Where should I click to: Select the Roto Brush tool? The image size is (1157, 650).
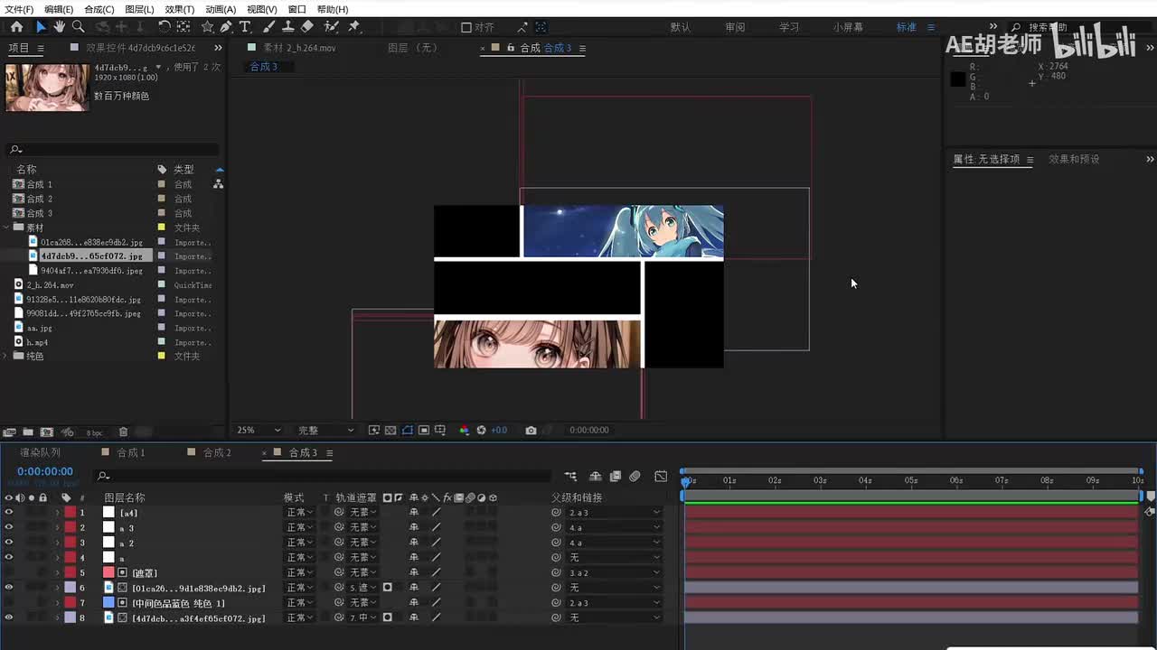331,27
